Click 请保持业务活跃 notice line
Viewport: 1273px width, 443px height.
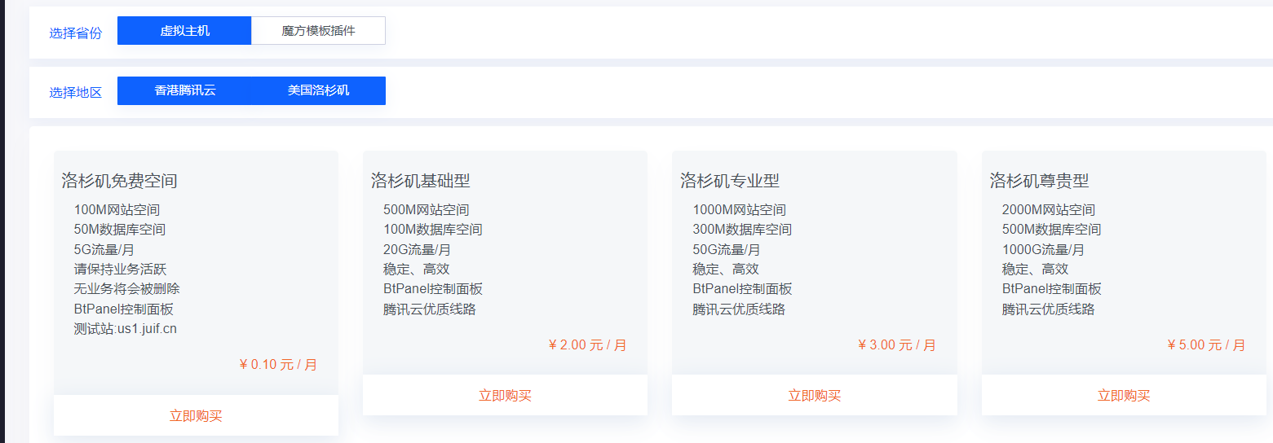tap(120, 269)
